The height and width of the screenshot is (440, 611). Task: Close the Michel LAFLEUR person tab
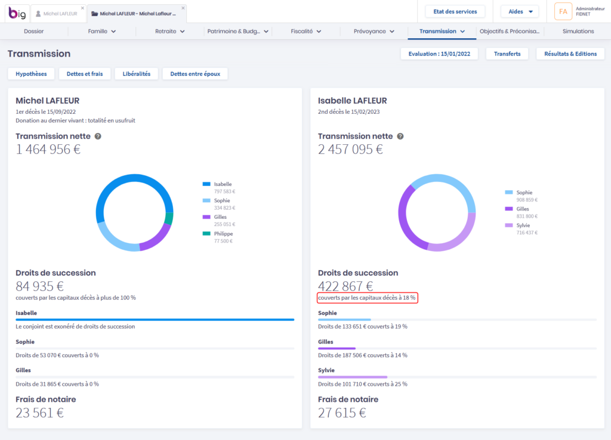(82, 8)
